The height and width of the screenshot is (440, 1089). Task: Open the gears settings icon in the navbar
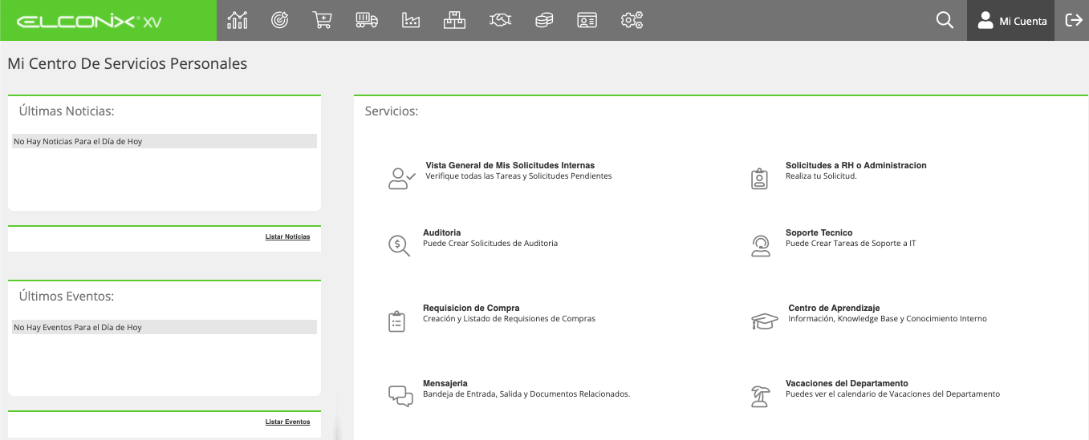(x=632, y=20)
